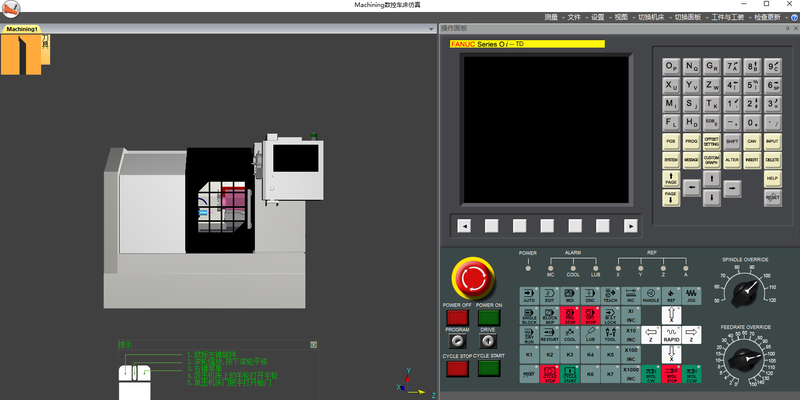Select HANDLE mode button

651,296
